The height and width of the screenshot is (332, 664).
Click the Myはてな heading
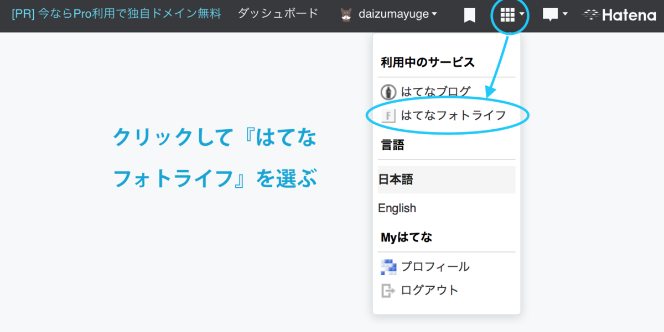(x=407, y=238)
